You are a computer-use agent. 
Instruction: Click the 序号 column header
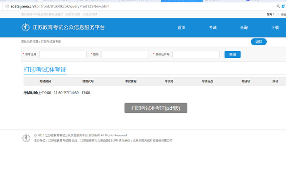[x=275, y=81]
